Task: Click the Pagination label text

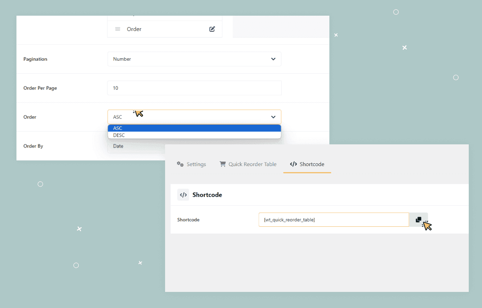Action: click(x=35, y=59)
